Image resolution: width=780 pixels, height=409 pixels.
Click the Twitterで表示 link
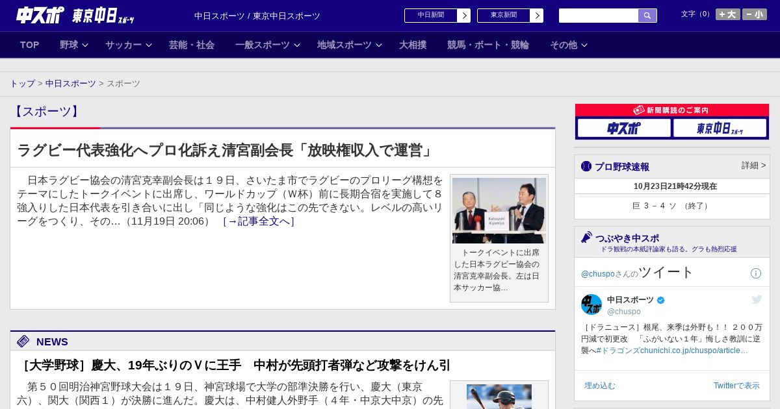(736, 386)
